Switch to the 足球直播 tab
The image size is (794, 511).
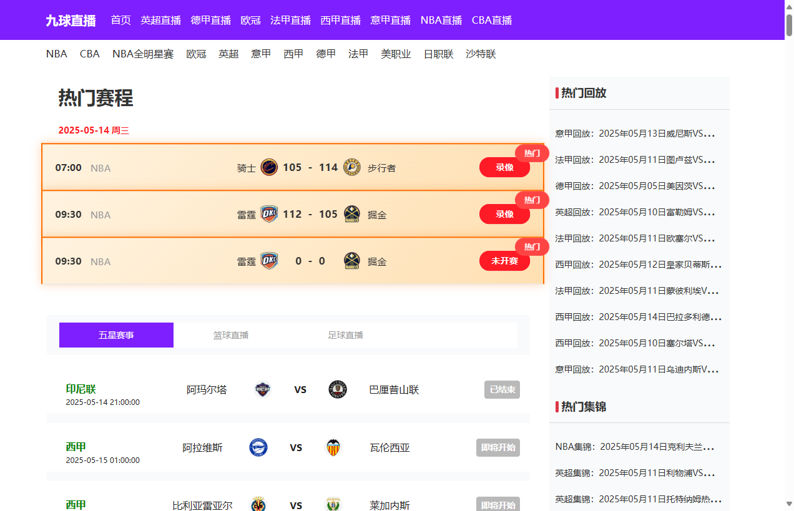tap(345, 335)
